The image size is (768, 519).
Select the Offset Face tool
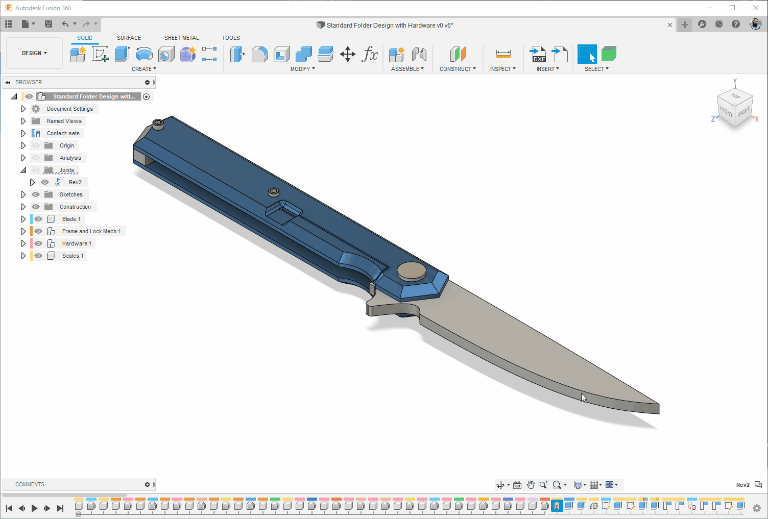pyautogui.click(x=325, y=54)
